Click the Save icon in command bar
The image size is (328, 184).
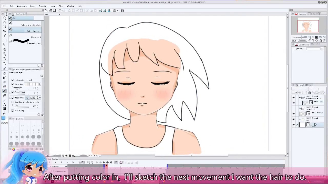coord(54,10)
